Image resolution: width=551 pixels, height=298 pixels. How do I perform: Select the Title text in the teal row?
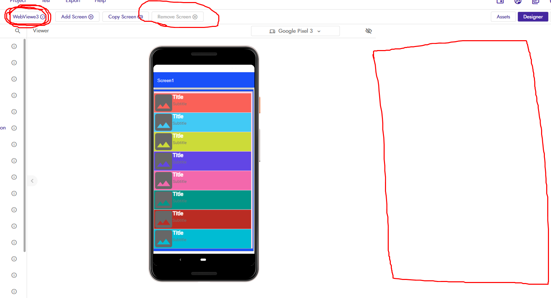point(178,194)
